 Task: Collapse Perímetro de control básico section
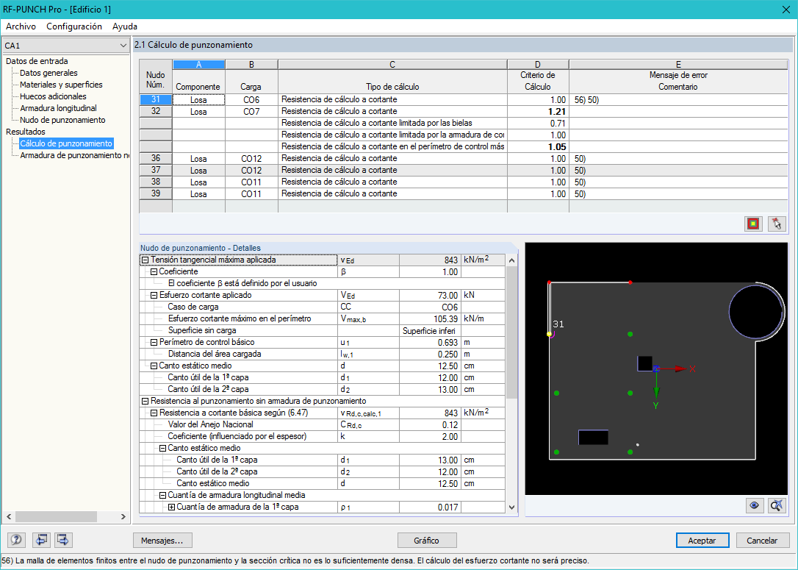(154, 342)
